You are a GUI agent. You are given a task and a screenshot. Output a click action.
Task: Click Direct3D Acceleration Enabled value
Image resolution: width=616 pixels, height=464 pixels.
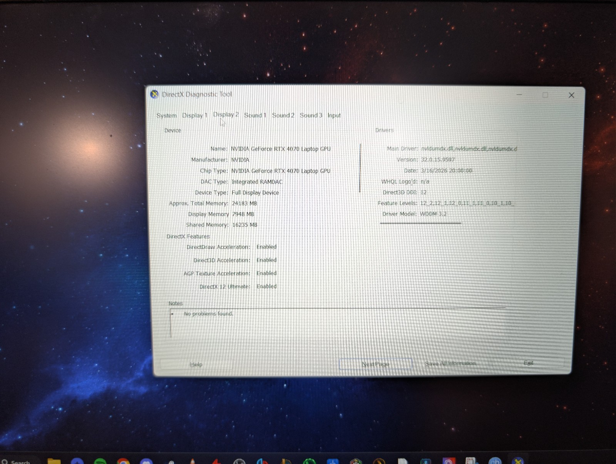pos(266,260)
